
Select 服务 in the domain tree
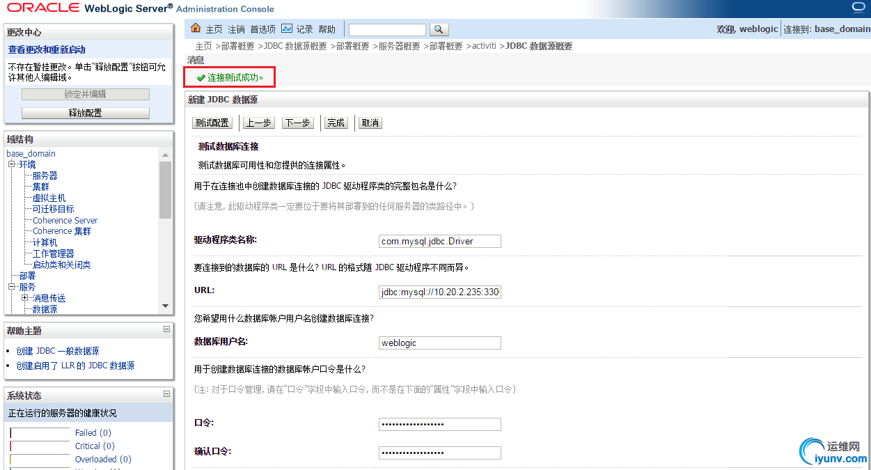27,287
